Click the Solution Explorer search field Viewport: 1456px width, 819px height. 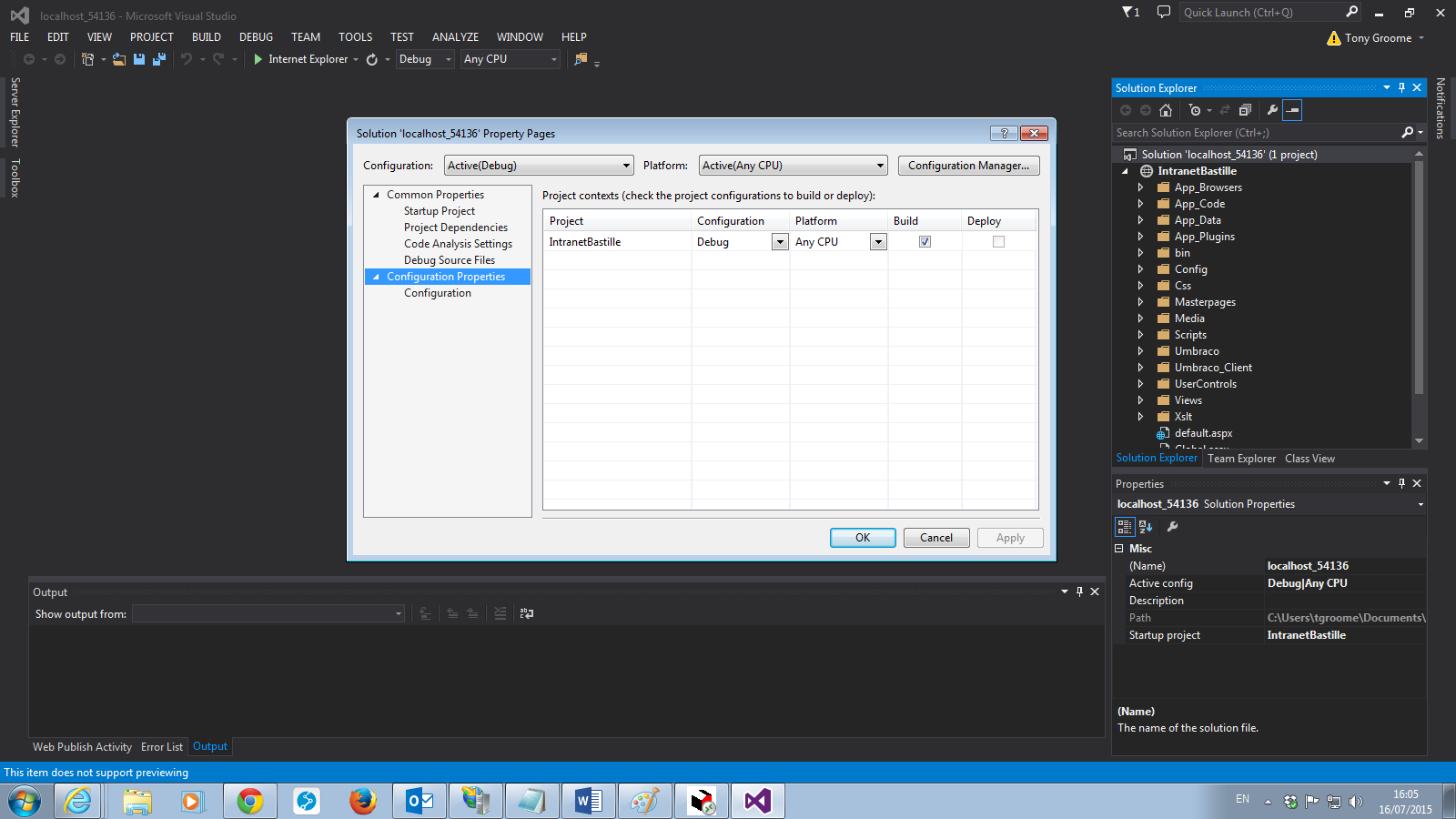(x=1256, y=133)
